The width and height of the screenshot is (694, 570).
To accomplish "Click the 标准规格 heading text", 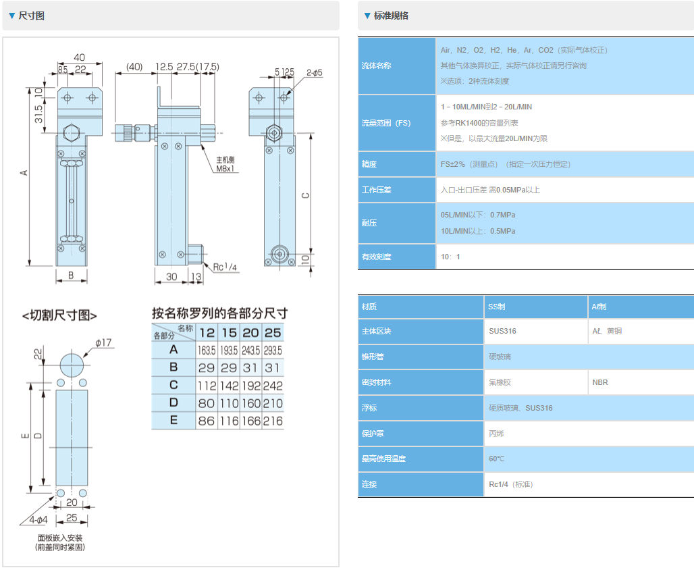I will 392,16.
